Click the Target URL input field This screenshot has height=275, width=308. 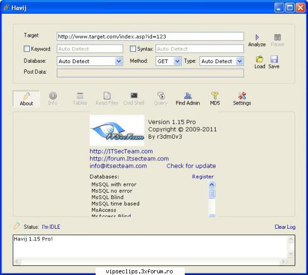[150, 37]
